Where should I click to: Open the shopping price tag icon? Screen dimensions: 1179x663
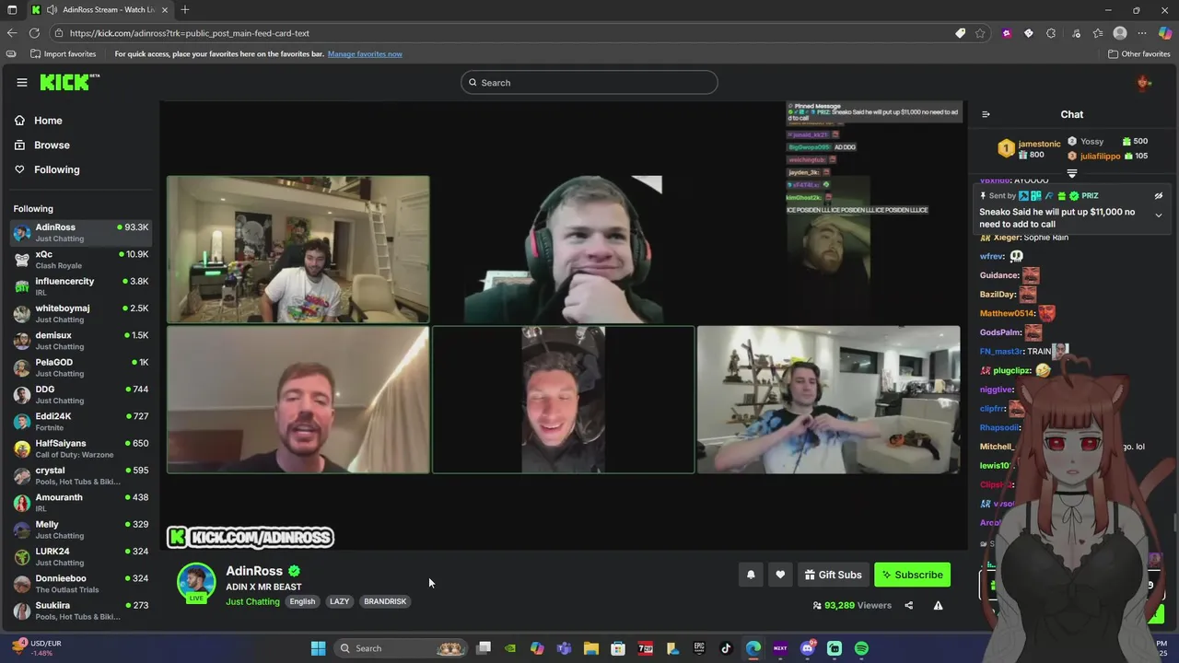pyautogui.click(x=960, y=33)
